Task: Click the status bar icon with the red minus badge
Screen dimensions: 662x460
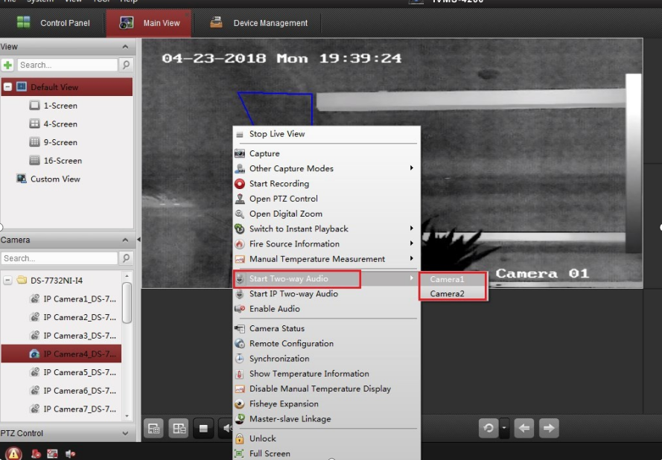Action: tap(36, 453)
